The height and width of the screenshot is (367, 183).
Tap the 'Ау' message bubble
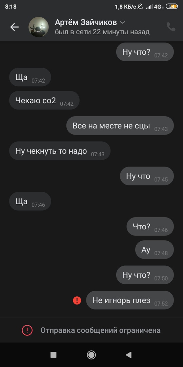point(155,250)
